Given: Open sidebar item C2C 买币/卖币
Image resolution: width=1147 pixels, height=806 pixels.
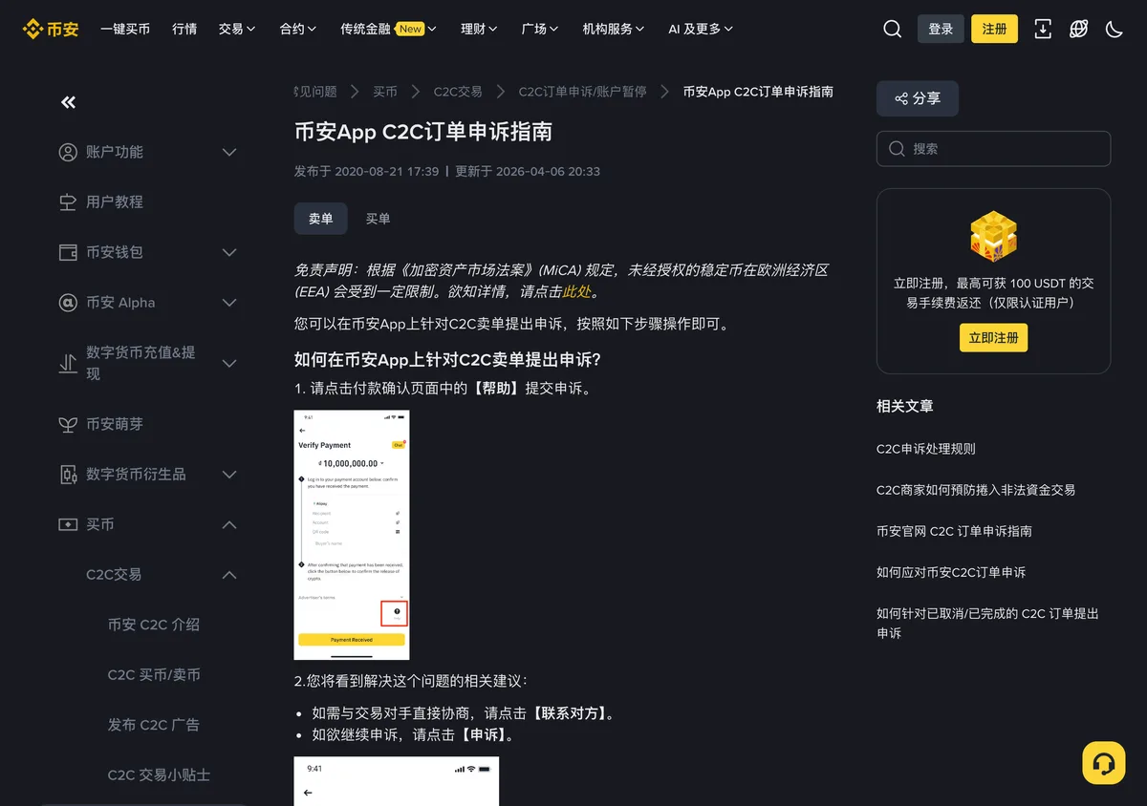Looking at the screenshot, I should (x=154, y=675).
